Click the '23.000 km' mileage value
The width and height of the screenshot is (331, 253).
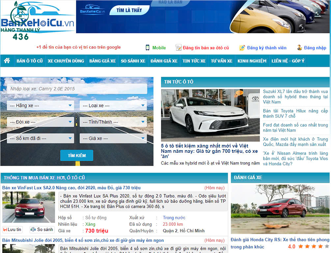pos(173,224)
